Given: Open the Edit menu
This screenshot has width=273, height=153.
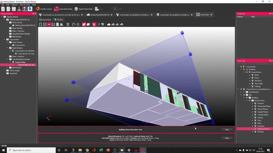Looking at the screenshot, I should (x=8, y=5).
